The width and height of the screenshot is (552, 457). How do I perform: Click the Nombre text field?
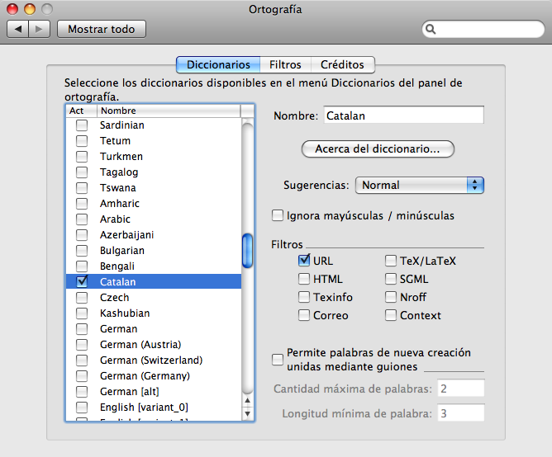pyautogui.click(x=403, y=115)
